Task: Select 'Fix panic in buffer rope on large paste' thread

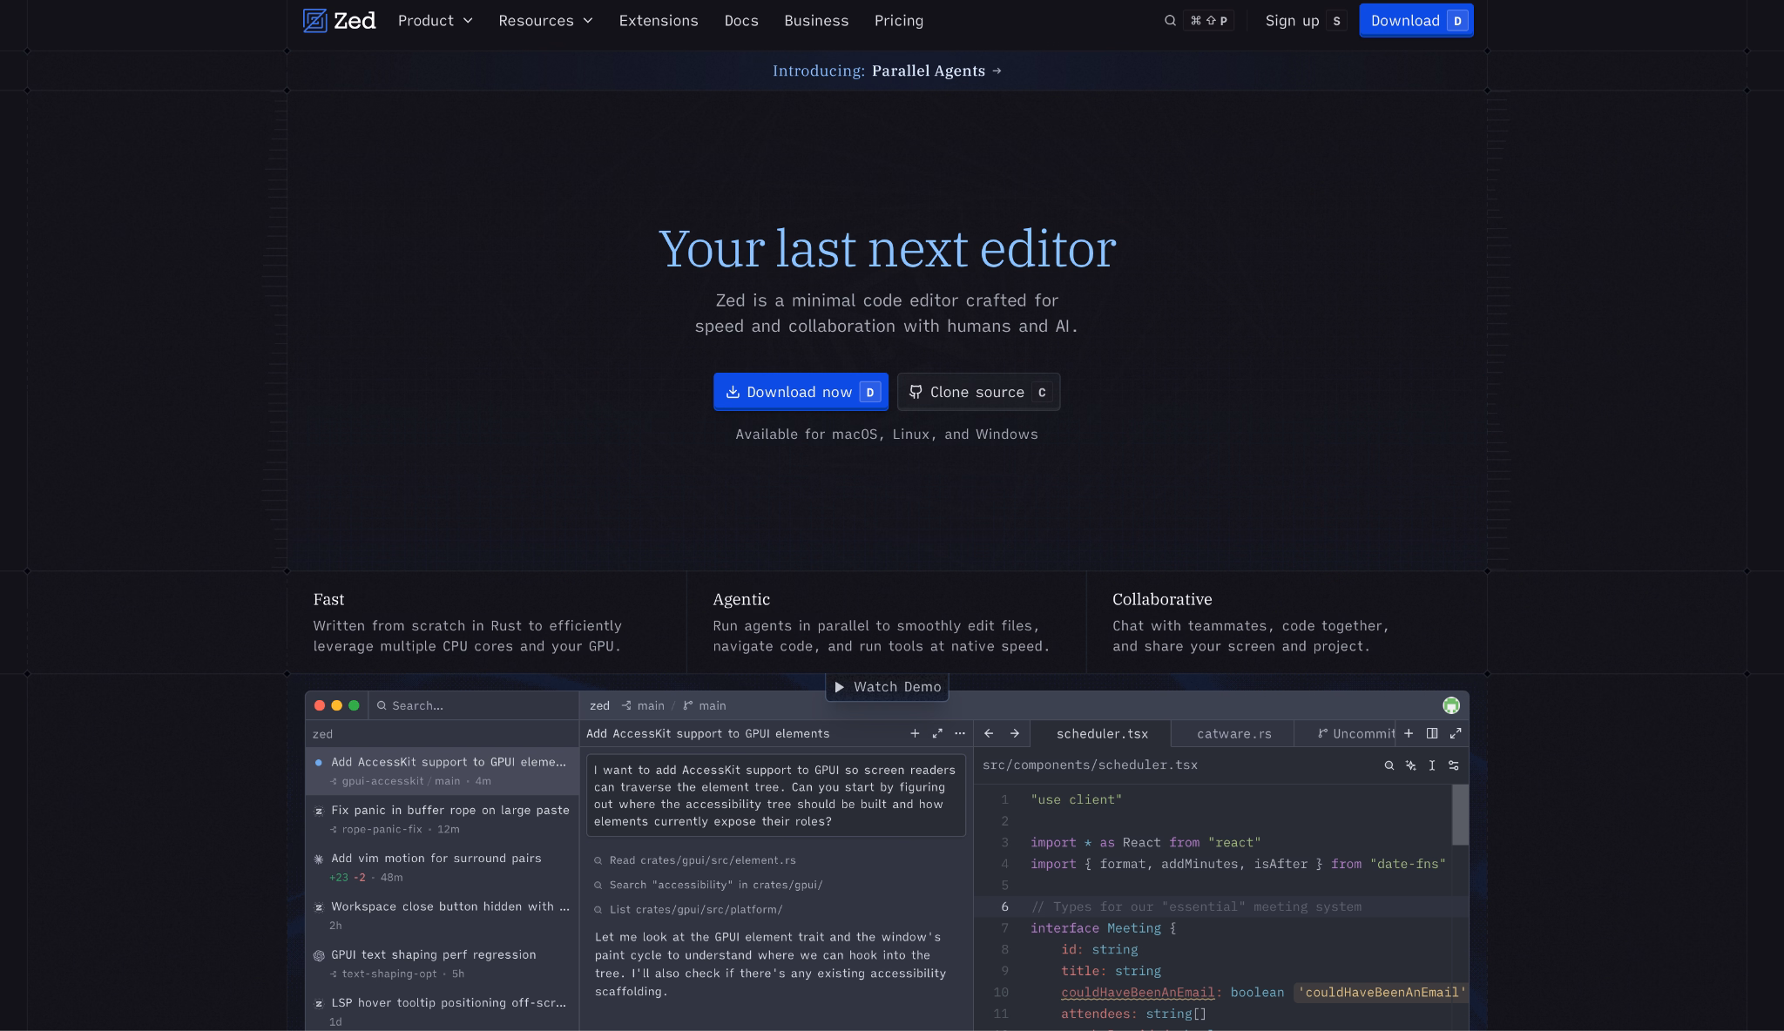Action: 442,819
